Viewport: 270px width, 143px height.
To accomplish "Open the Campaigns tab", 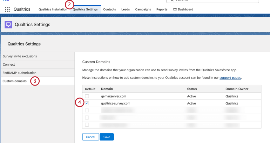I will coord(143,9).
